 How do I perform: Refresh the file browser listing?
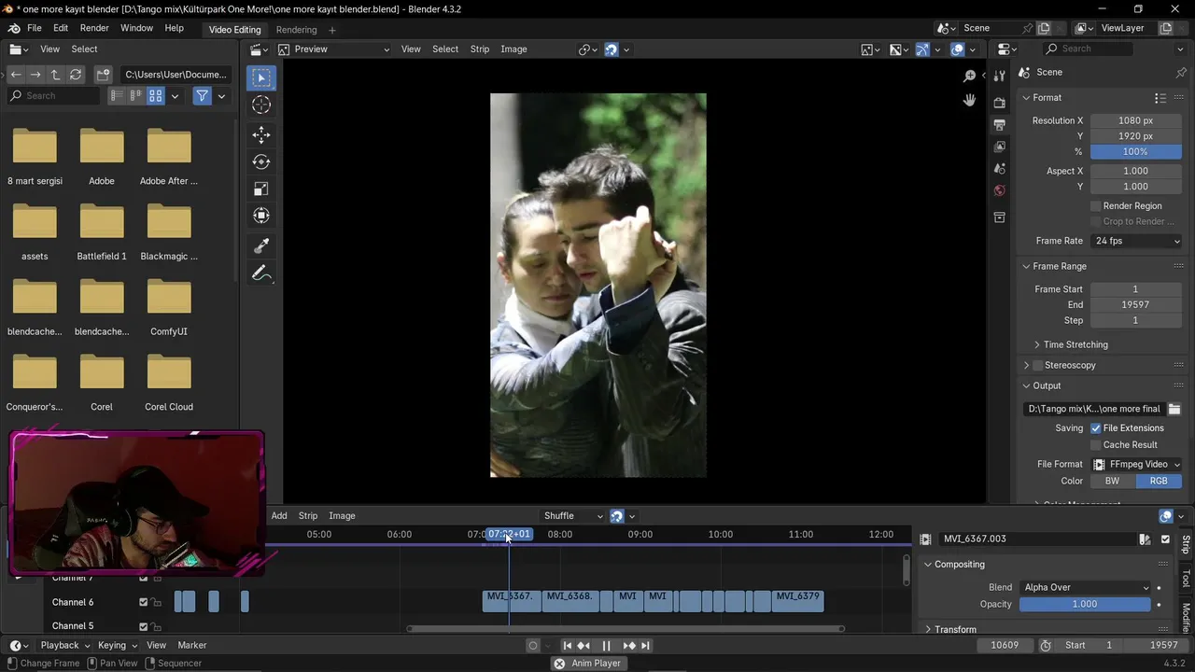(76, 75)
